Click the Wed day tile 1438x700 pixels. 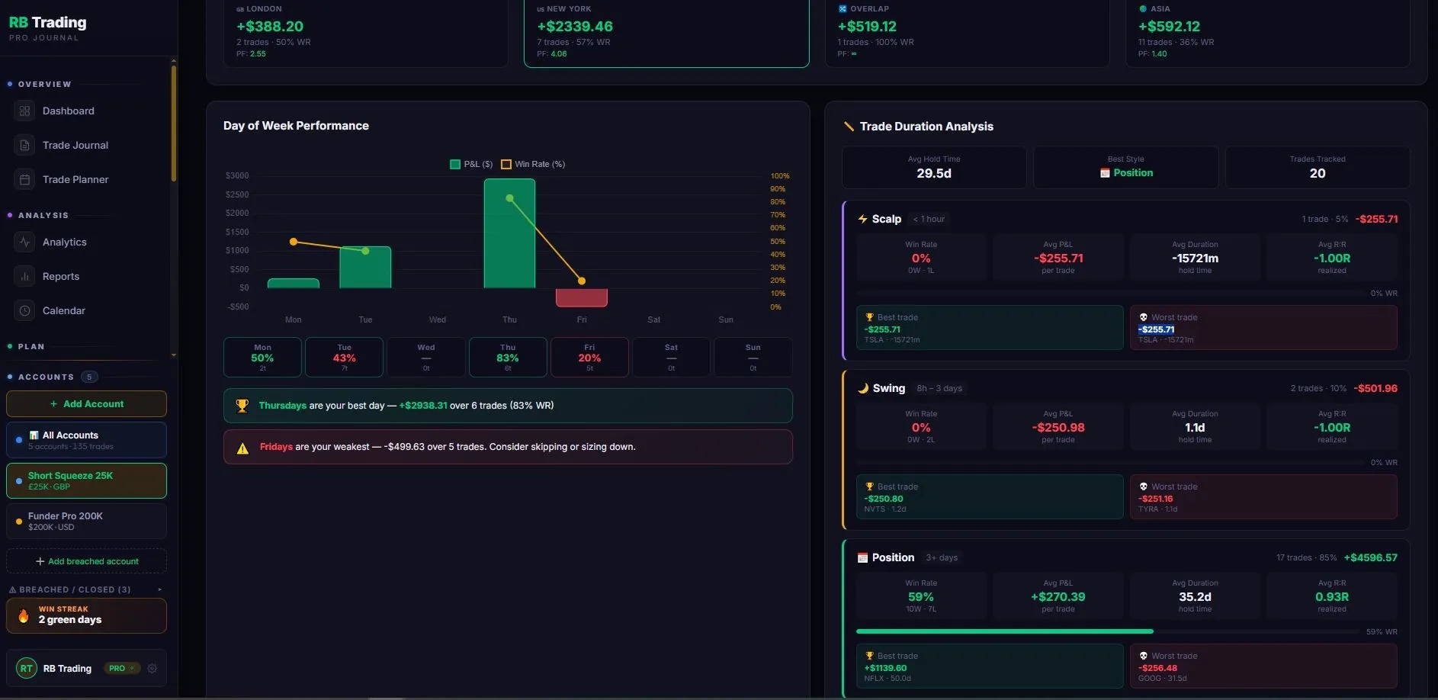pos(426,357)
